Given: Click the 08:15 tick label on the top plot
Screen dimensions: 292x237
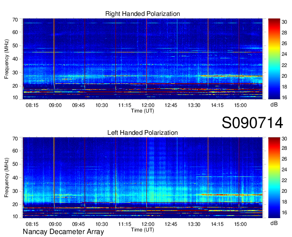Looking at the screenshot, I should coord(32,105).
